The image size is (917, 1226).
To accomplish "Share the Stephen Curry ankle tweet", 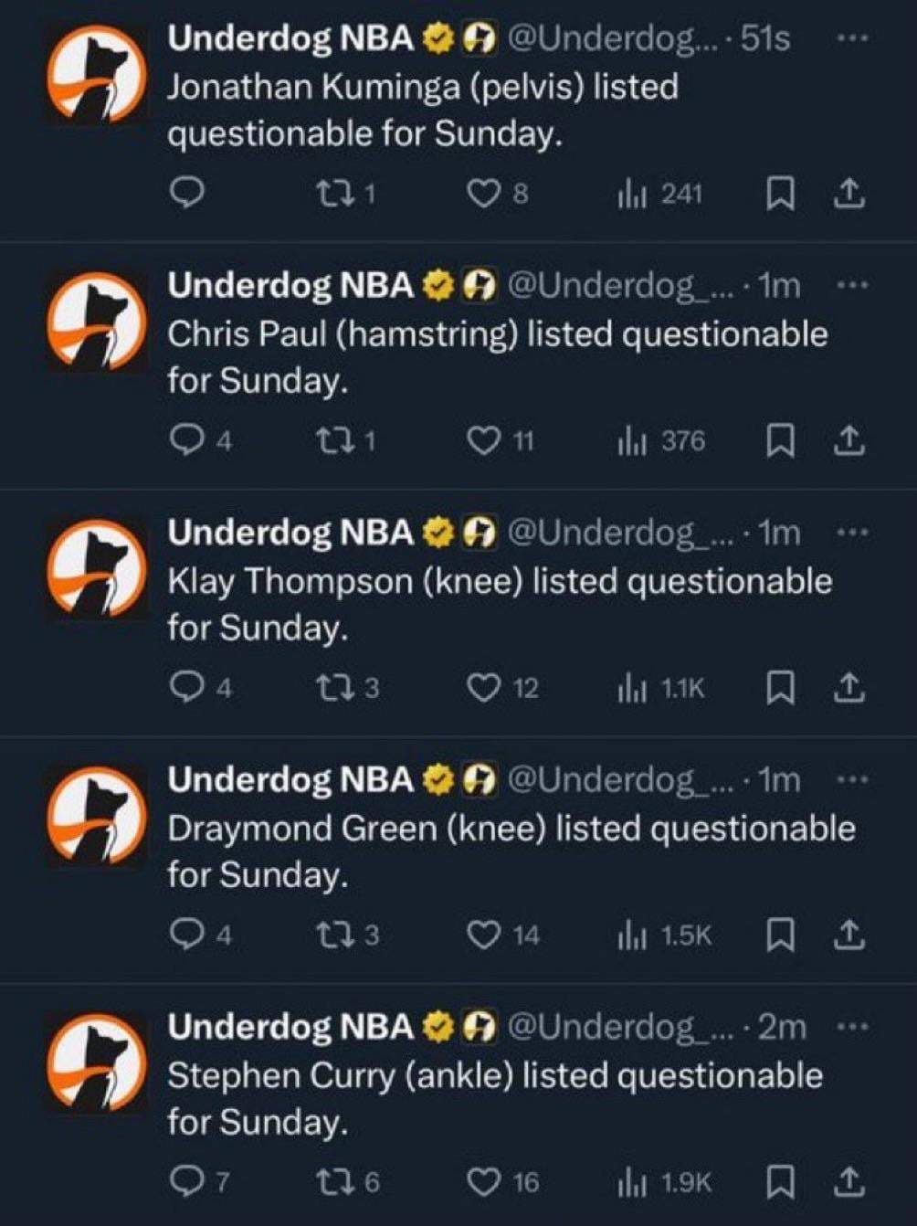I will coord(848,1183).
